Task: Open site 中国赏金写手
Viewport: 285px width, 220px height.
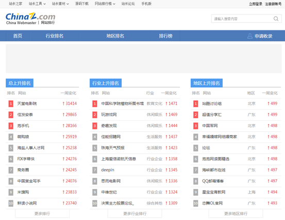Action: coord(29,181)
